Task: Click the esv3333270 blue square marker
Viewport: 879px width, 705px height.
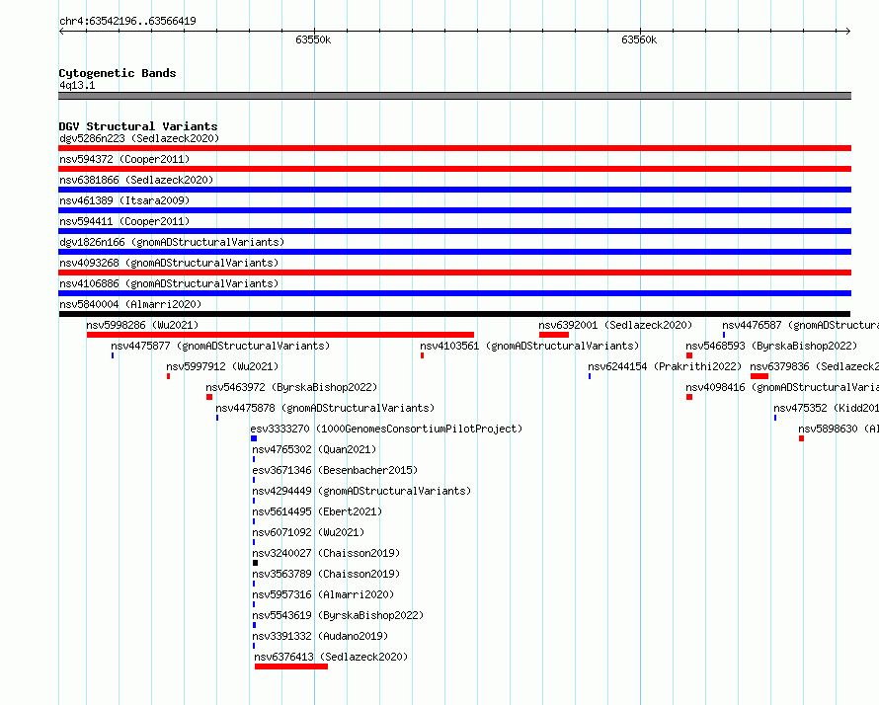Action: pos(254,438)
